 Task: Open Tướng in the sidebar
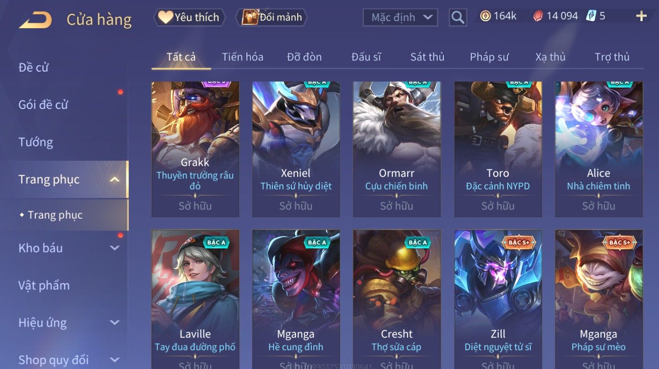point(36,142)
